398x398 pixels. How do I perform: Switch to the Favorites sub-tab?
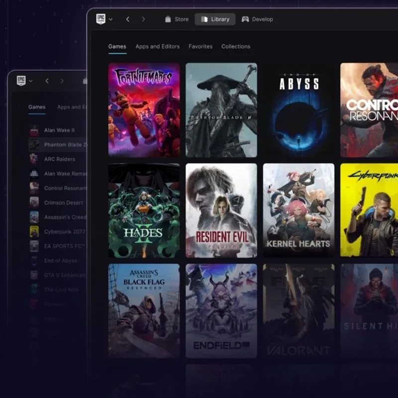tap(200, 46)
